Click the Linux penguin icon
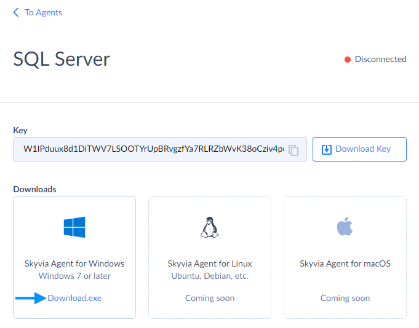419x328 pixels. (x=209, y=227)
